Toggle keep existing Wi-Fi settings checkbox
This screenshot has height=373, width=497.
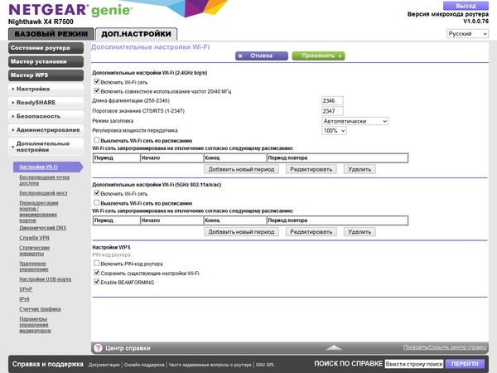coord(97,273)
